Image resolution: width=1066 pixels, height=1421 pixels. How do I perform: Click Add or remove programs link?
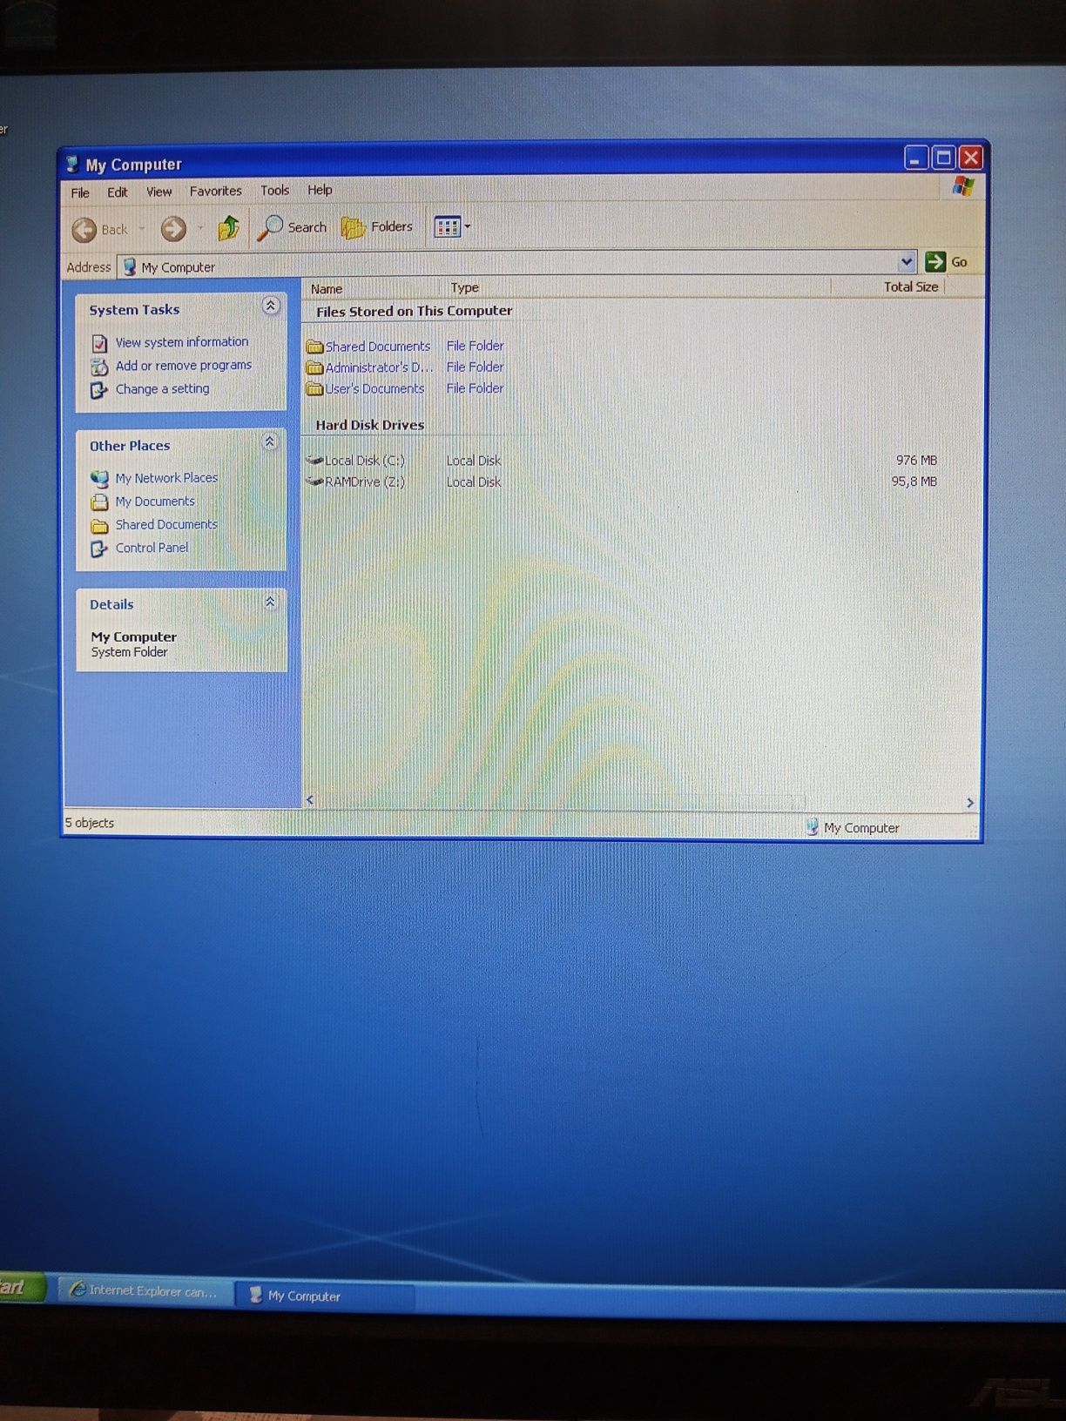click(x=184, y=366)
